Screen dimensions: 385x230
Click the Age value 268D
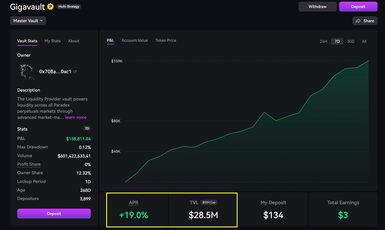click(85, 190)
